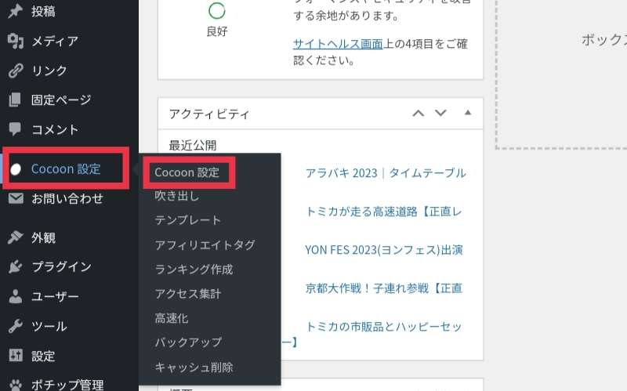The width and height of the screenshot is (627, 391).
Task: Open post YON FES 2023(ヨンフェス)出演
Action: tap(384, 249)
